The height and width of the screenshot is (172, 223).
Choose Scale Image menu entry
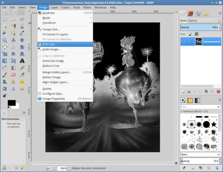point(65,49)
